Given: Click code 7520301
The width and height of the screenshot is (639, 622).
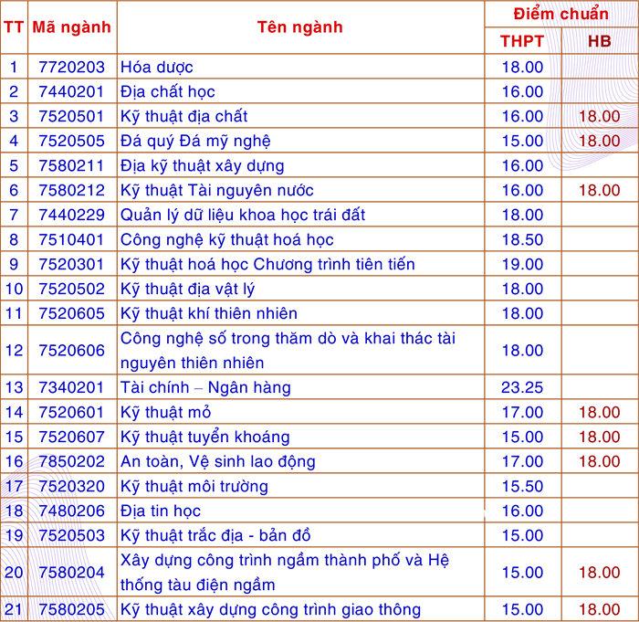Looking at the screenshot, I should (72, 264).
